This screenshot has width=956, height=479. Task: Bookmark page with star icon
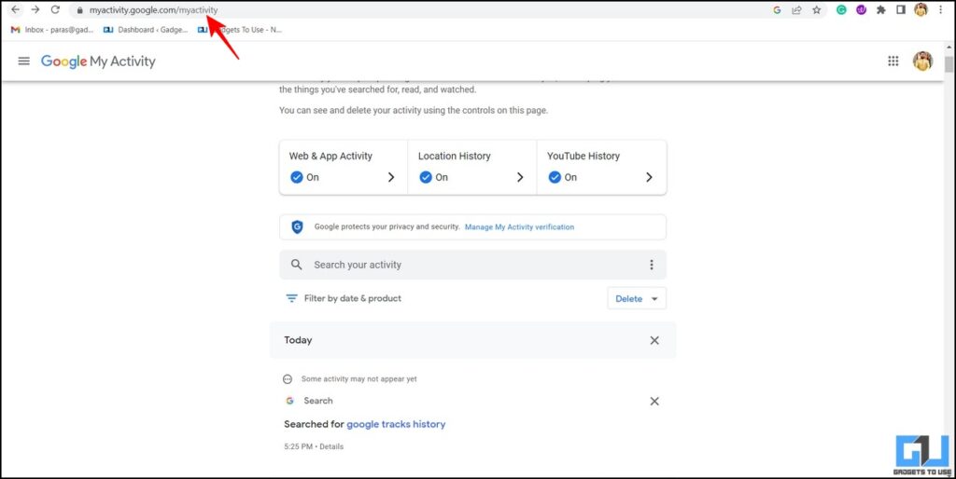point(816,9)
